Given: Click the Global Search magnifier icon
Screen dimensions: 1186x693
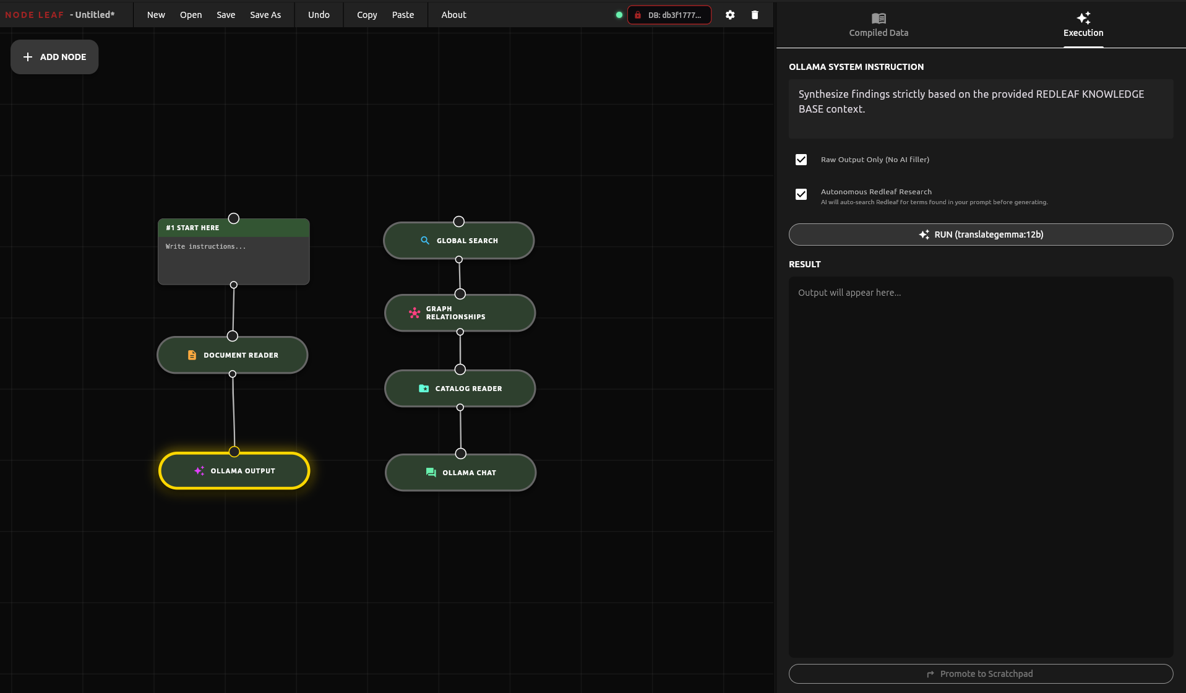Looking at the screenshot, I should [425, 241].
